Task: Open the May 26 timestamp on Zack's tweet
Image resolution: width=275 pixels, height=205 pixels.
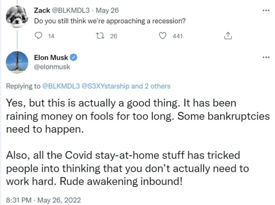Action: click(107, 10)
